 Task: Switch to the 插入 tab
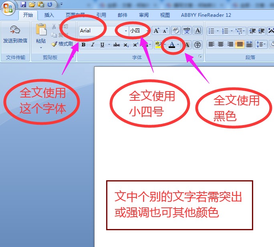49,15
